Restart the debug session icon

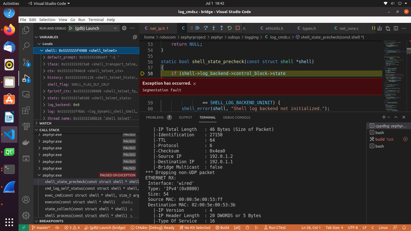(x=229, y=28)
